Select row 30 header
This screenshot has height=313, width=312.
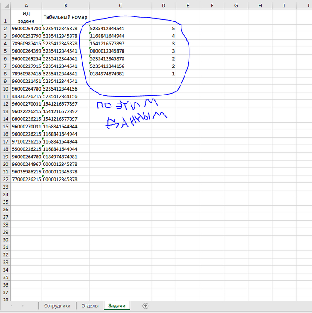click(5, 239)
